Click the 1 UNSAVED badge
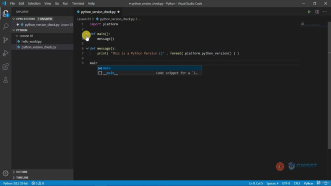Viewport: 331px width, 186px height. coord(45,19)
